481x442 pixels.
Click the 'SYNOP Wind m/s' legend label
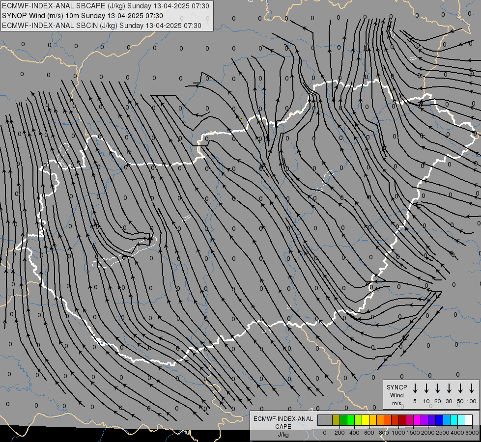point(396,395)
